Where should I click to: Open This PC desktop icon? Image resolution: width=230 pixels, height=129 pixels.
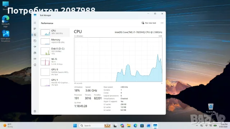tap(6, 6)
